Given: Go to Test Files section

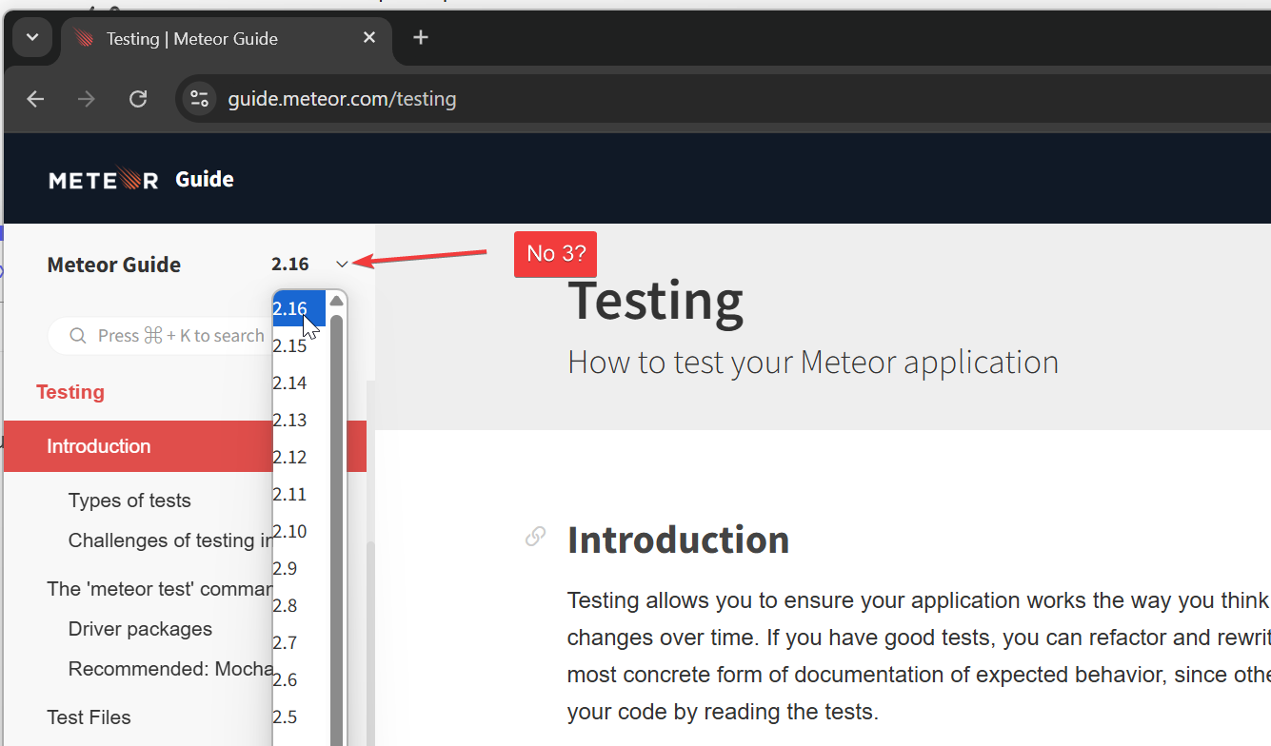Looking at the screenshot, I should pyautogui.click(x=89, y=717).
